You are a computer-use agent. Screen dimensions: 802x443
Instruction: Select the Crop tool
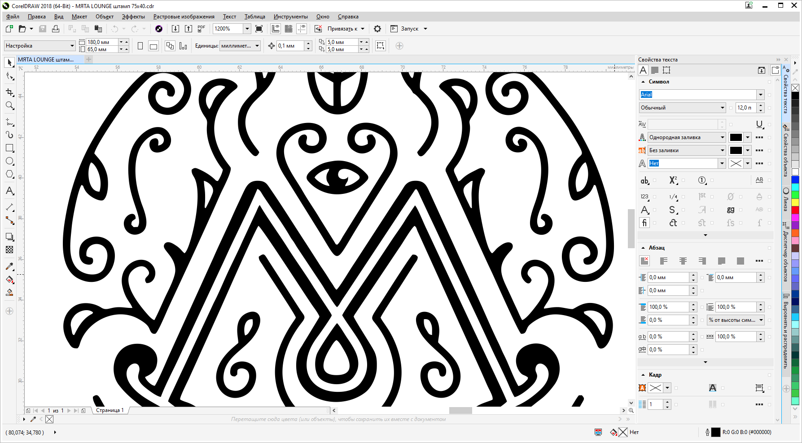tap(9, 92)
